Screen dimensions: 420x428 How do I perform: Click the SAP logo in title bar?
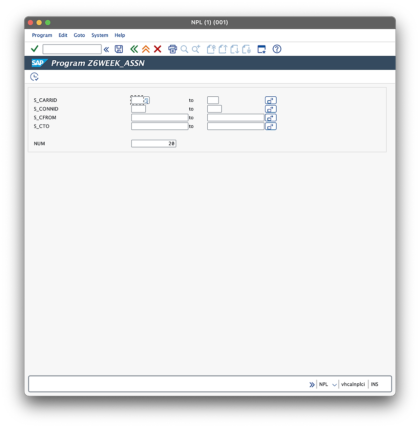[39, 63]
